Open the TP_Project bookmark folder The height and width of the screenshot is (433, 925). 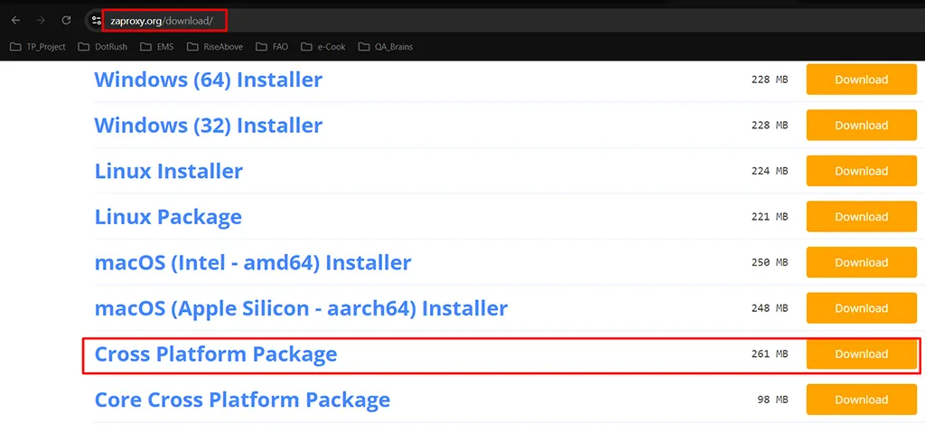point(38,47)
